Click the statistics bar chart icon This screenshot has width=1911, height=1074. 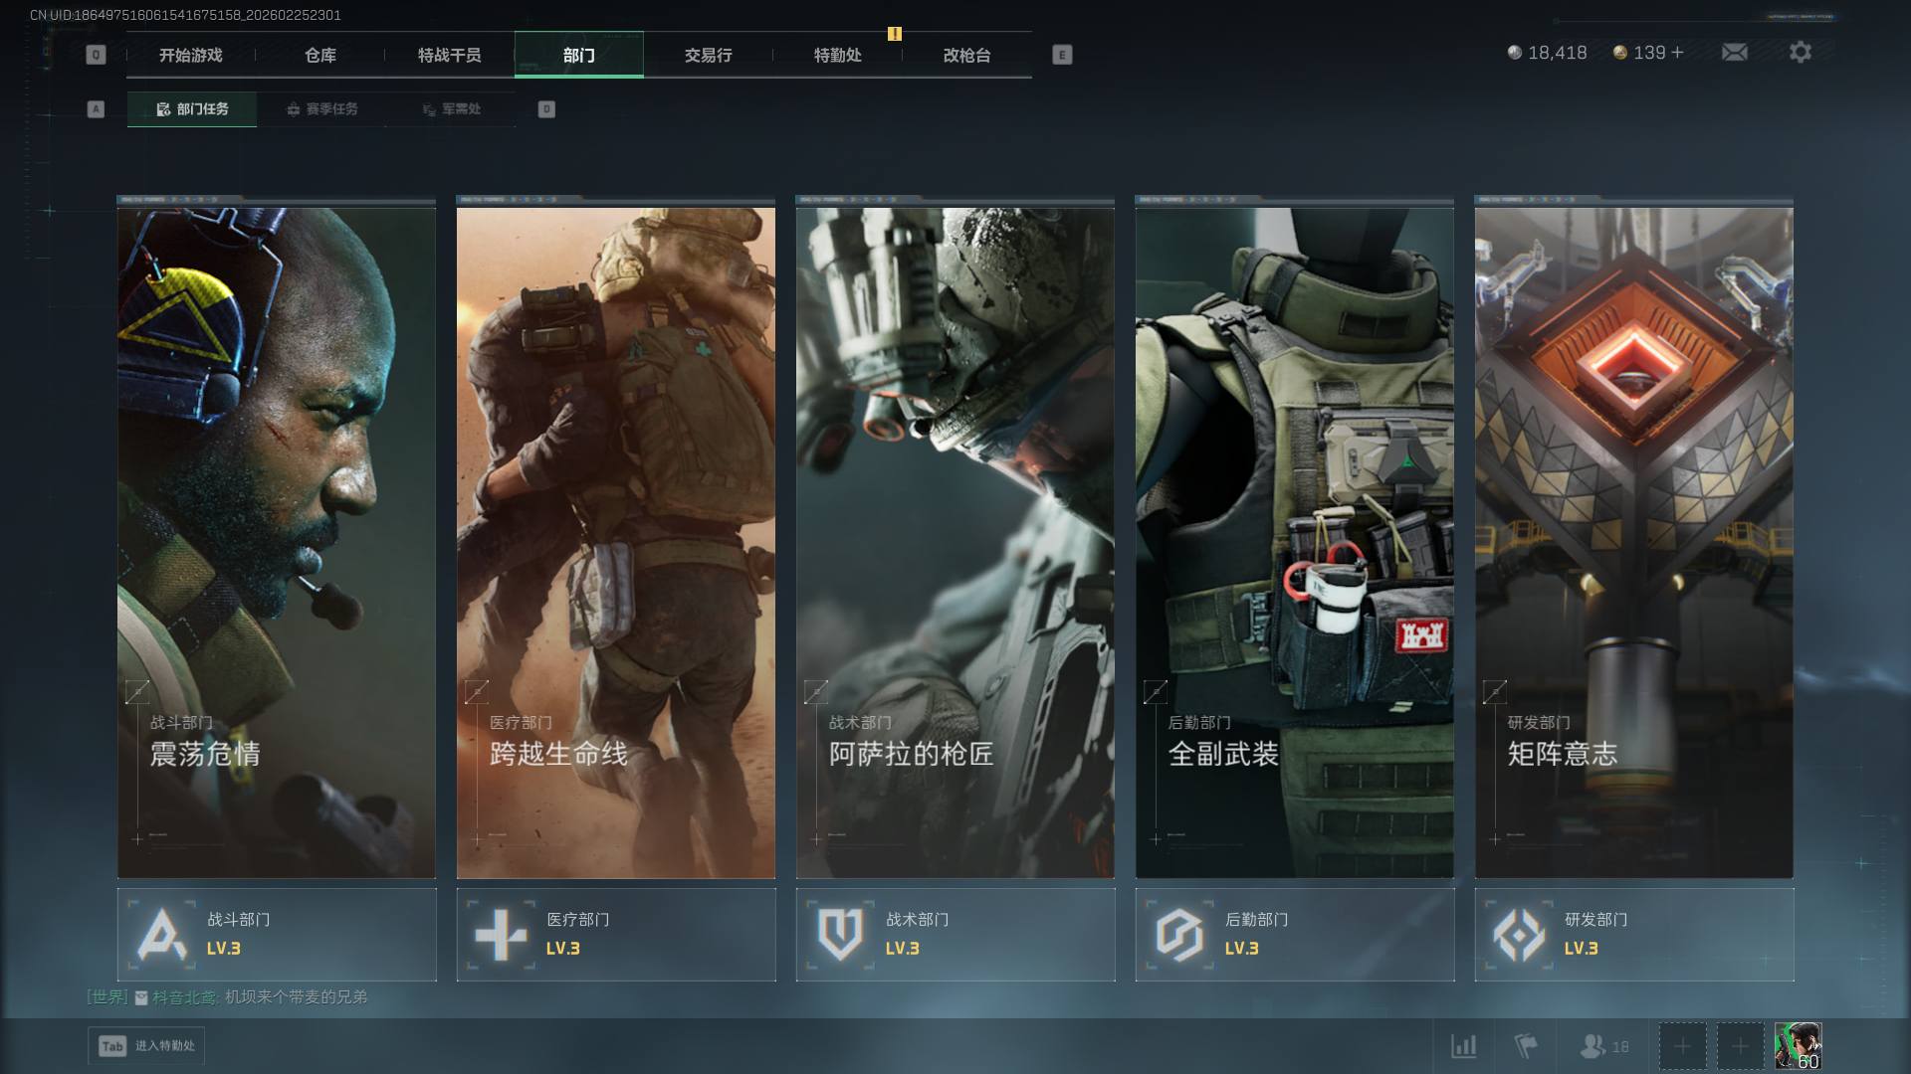[1463, 1046]
